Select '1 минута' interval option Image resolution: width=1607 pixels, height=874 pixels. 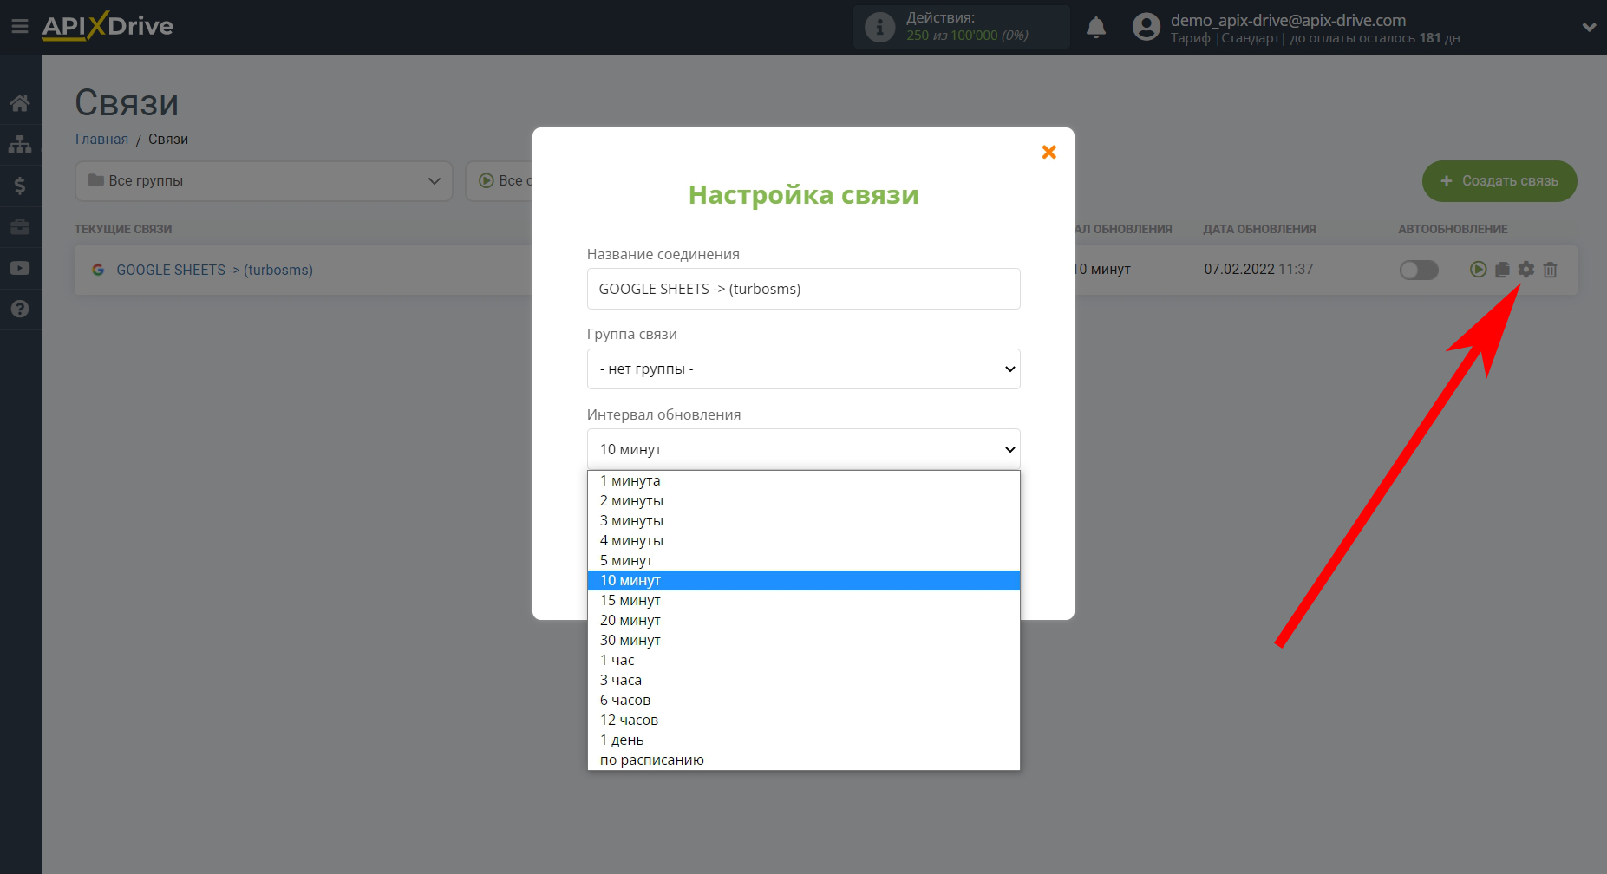(x=803, y=480)
